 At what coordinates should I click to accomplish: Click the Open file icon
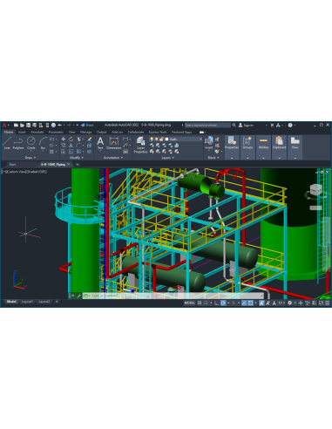coord(22,126)
